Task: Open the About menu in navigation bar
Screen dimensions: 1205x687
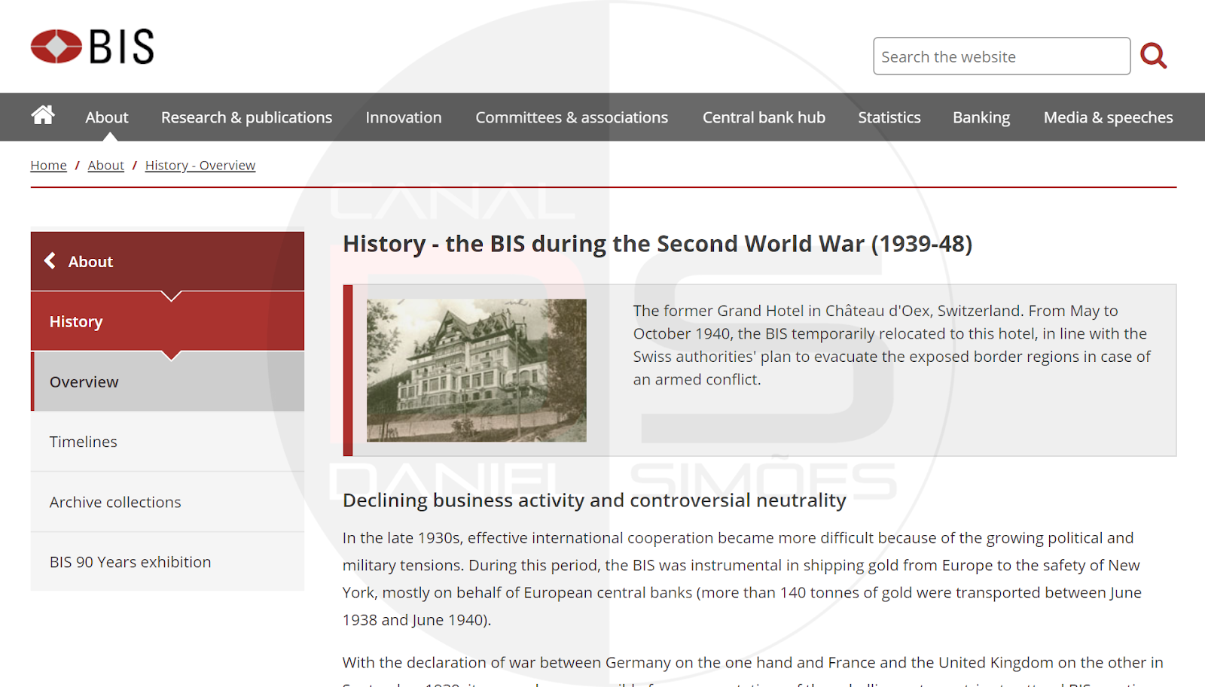Action: point(107,117)
